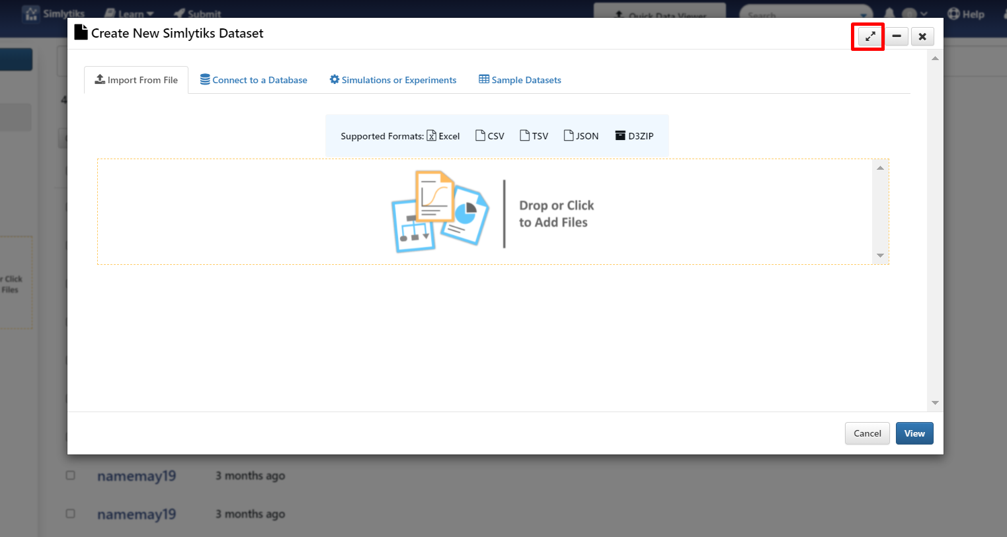
Task: Minimize the Create New Simlytiks Dataset dialog
Action: [897, 36]
